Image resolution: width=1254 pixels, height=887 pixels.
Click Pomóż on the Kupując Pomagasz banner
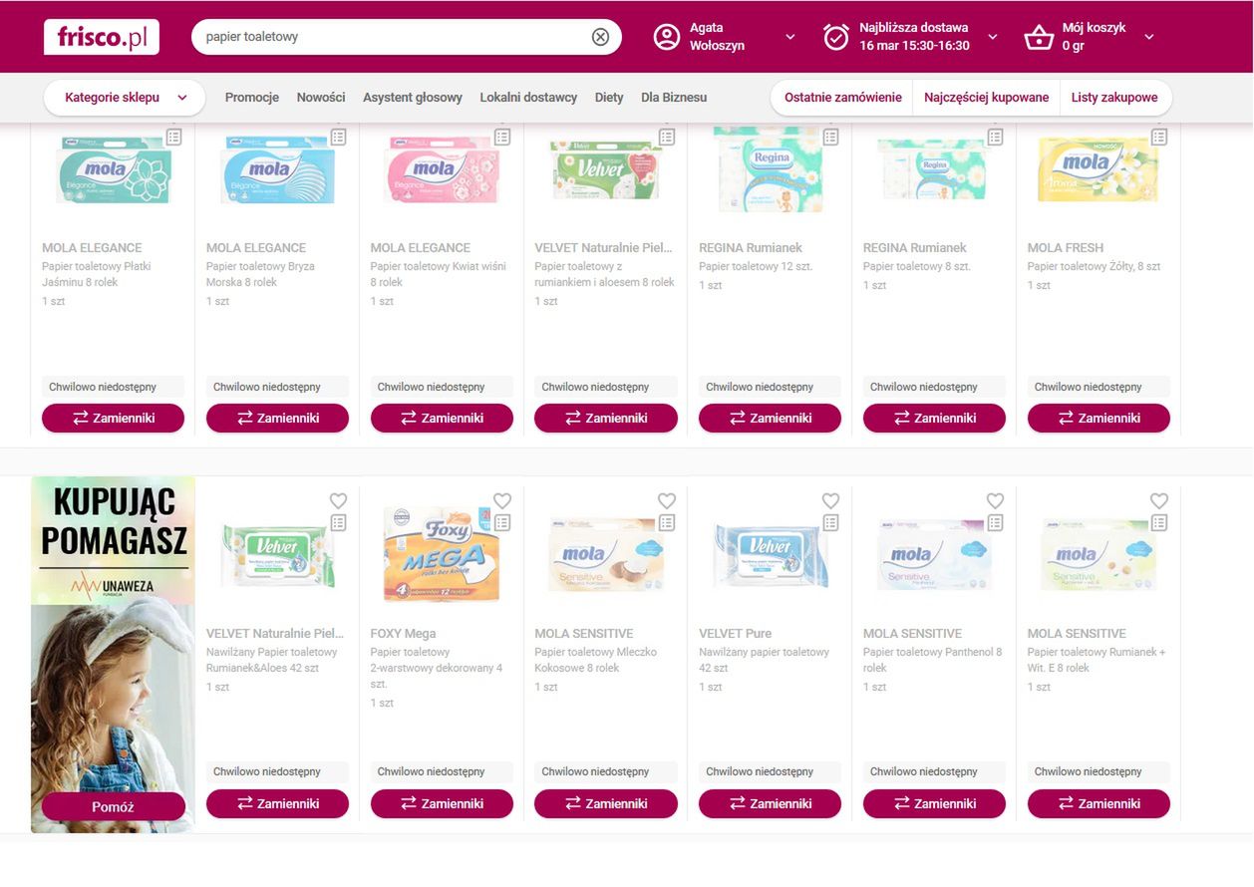point(114,806)
